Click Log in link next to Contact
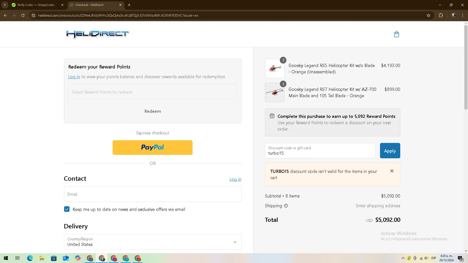This screenshot has height=263, width=468. coord(235,179)
